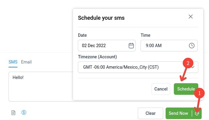Click the blue dollar sign icon
The height and width of the screenshot is (120, 209).
click(24, 112)
